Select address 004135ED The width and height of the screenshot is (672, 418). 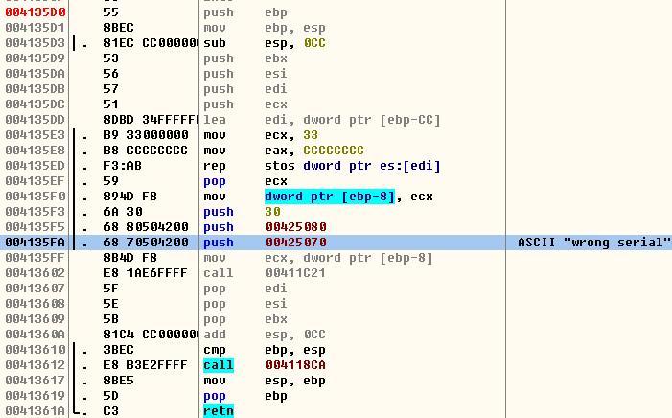click(35, 166)
